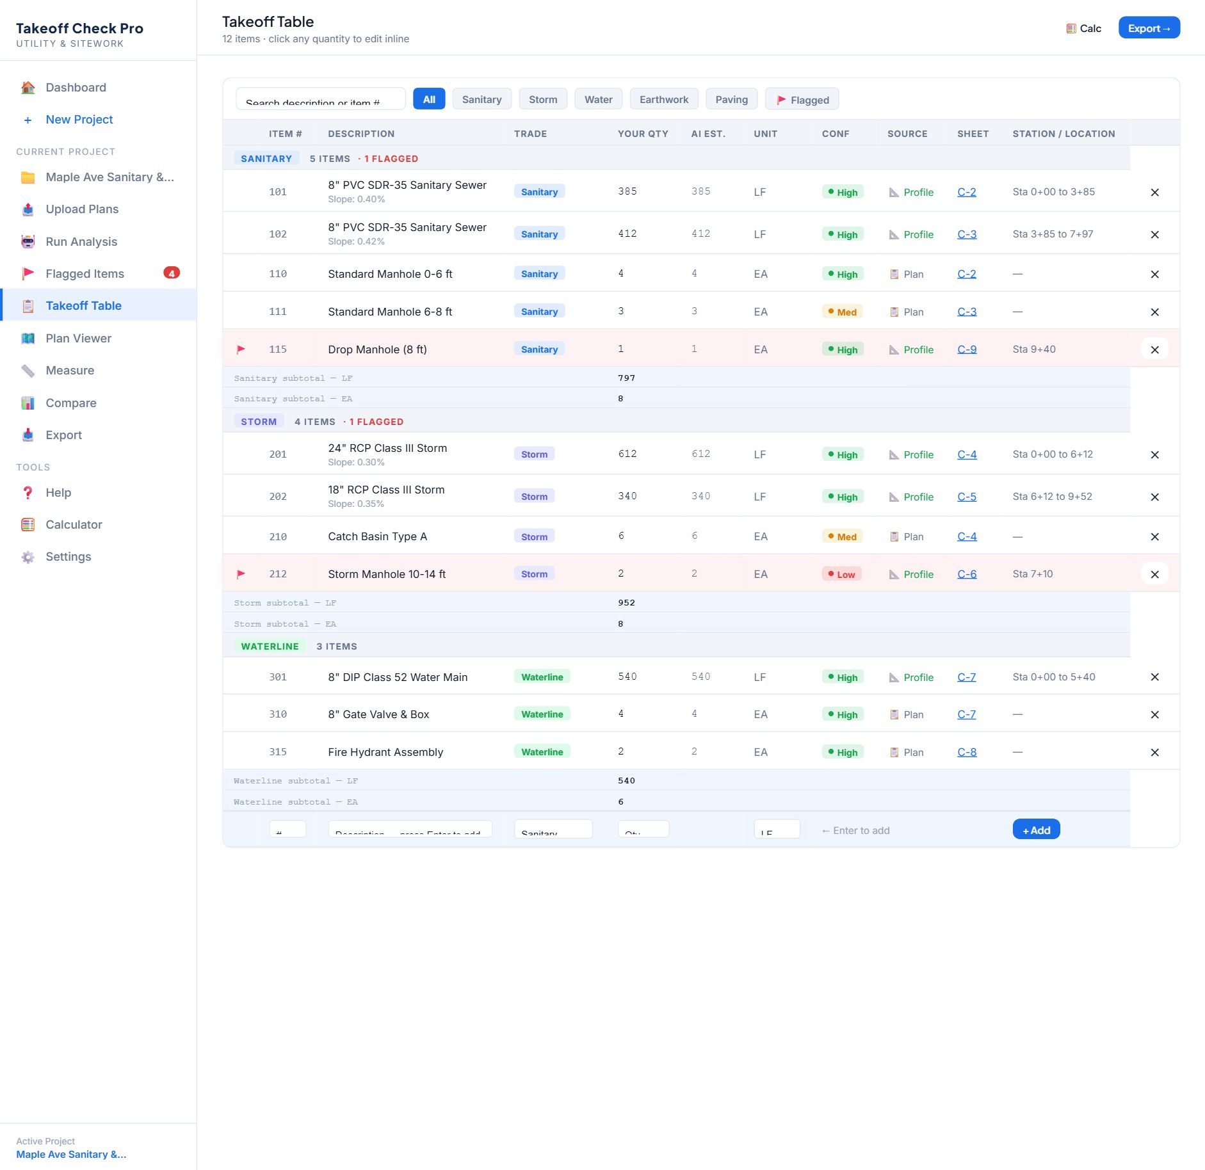The height and width of the screenshot is (1170, 1205).
Task: Open the Plan Viewer map icon
Action: click(x=28, y=339)
